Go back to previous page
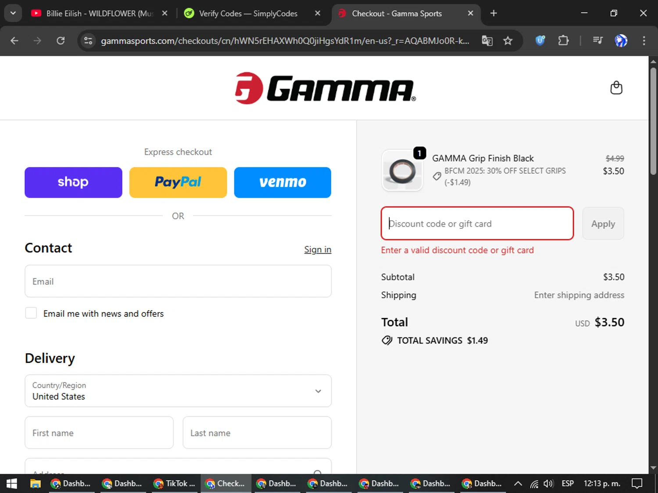This screenshot has width=658, height=493. [x=14, y=41]
